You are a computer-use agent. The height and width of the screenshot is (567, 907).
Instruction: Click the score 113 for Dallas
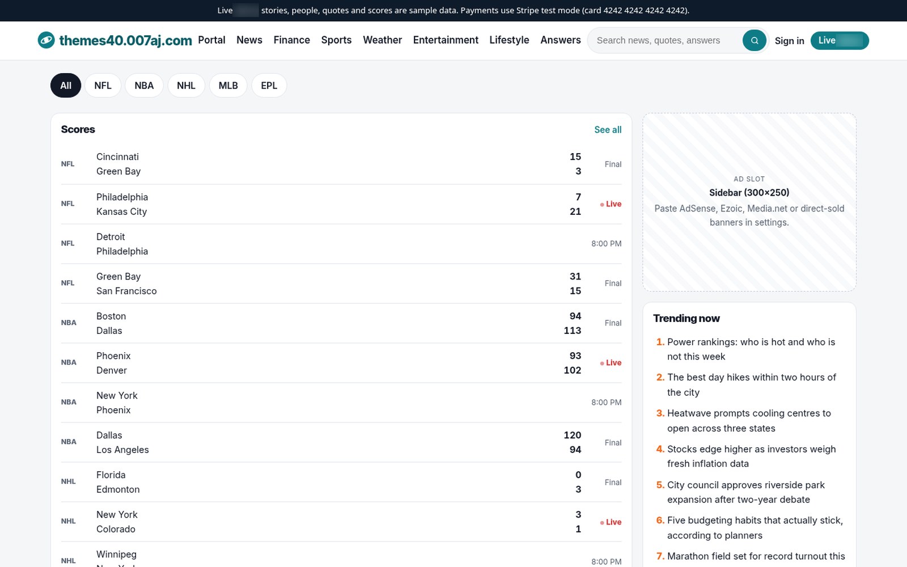(572, 331)
